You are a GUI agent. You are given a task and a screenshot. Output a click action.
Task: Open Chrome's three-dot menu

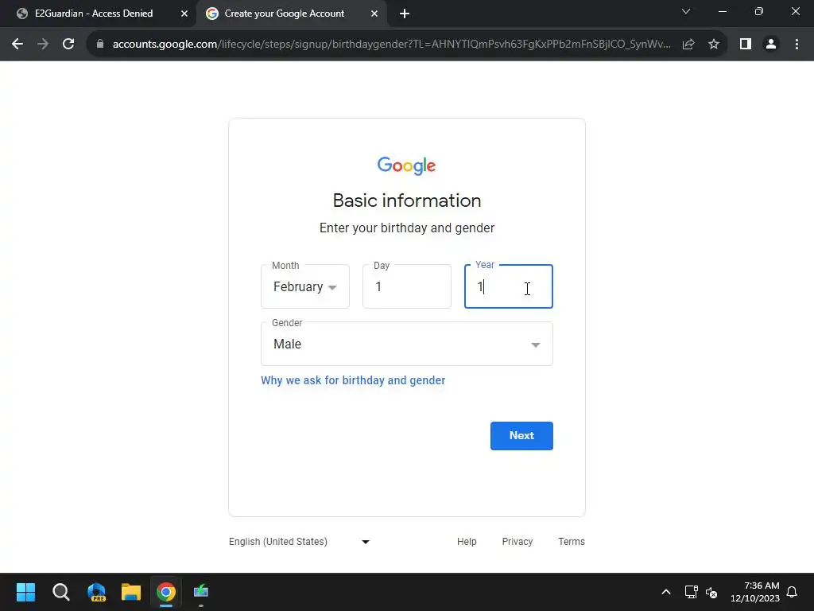(x=797, y=45)
